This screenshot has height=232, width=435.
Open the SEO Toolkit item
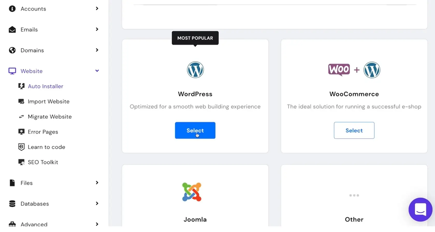(x=43, y=162)
